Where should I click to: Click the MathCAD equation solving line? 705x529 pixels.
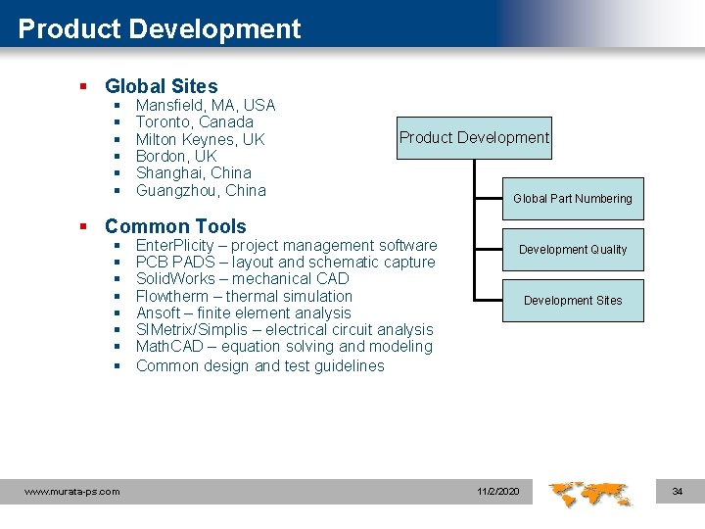click(284, 347)
